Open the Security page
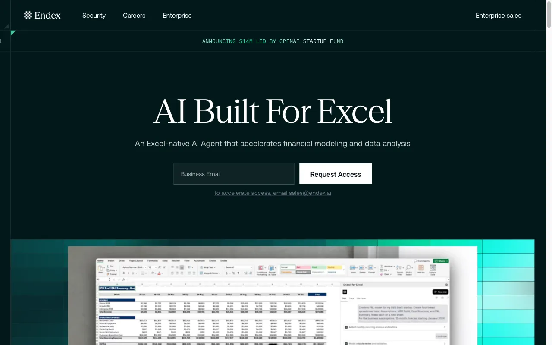552x345 pixels. (x=94, y=16)
